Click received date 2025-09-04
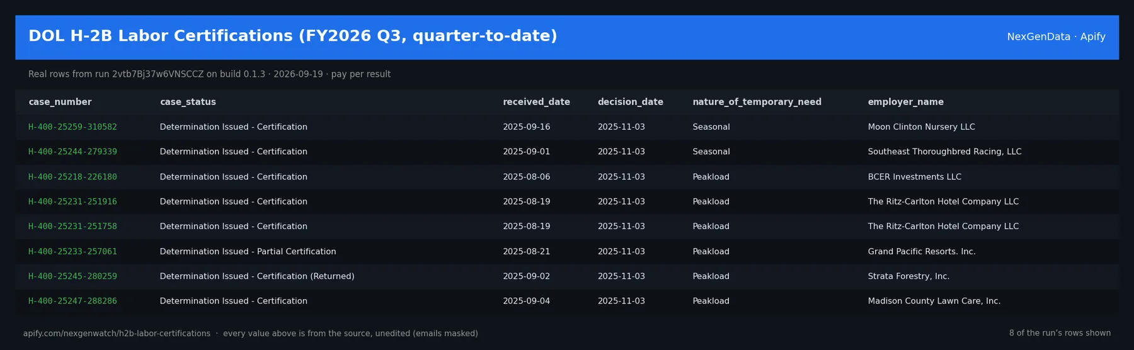This screenshot has height=350, width=1134. click(x=526, y=301)
